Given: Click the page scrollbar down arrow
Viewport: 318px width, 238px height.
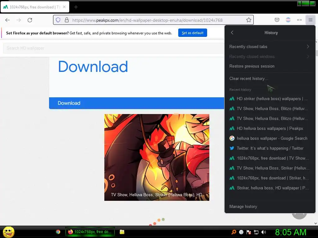Looking at the screenshot, I should tap(316, 223).
